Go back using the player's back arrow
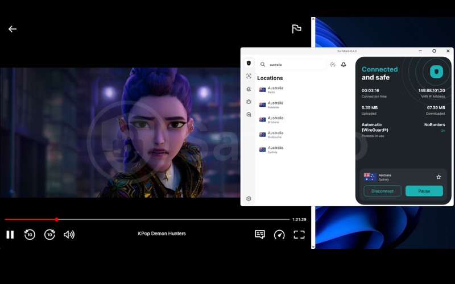This screenshot has height=284, width=455. 13,29
